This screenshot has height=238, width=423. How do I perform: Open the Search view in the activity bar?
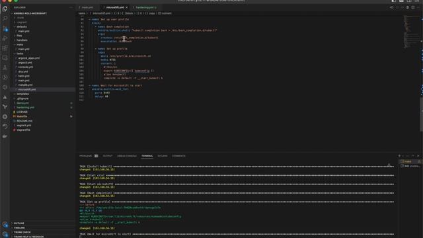[5, 19]
